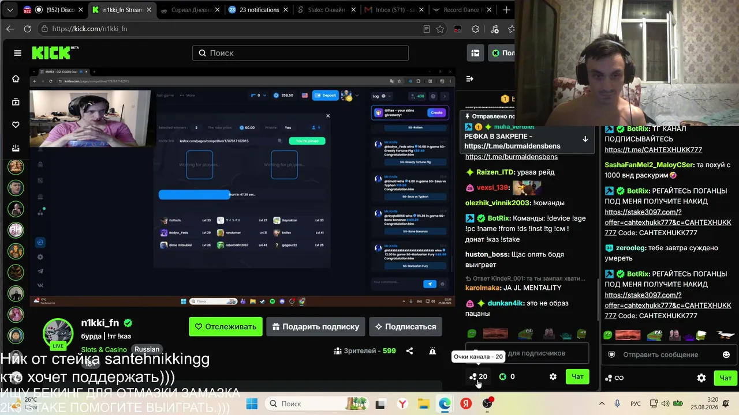
Task: Expand the pinned message arrow
Action: [x=585, y=139]
